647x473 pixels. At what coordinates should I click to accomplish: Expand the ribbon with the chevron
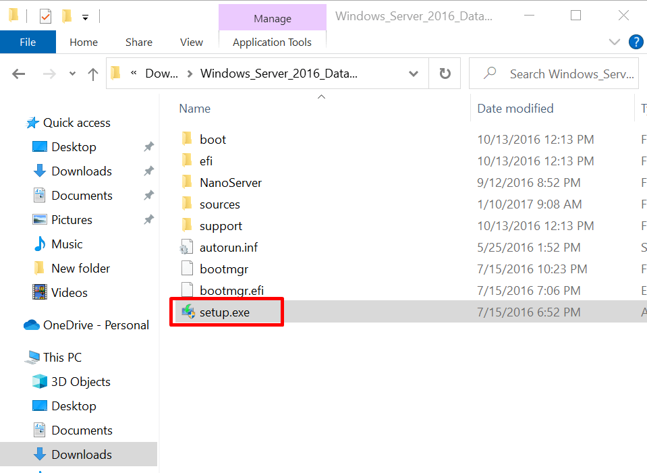pyautogui.click(x=615, y=42)
